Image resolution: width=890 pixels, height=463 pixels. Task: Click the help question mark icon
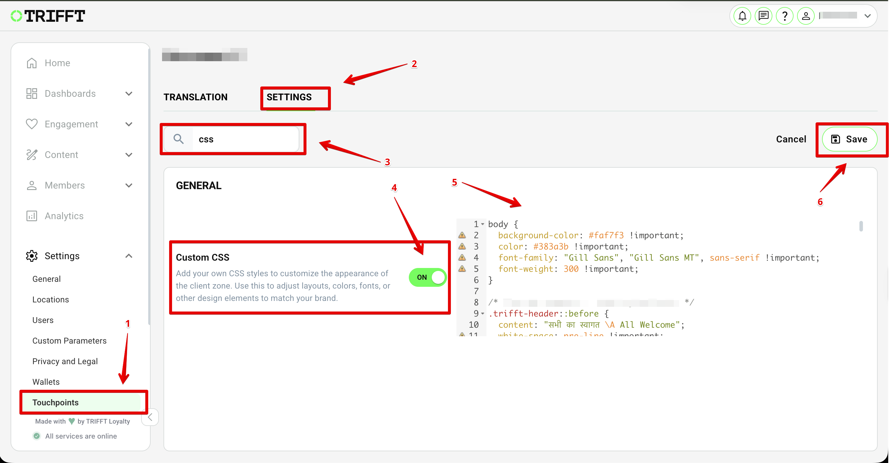[x=785, y=16]
